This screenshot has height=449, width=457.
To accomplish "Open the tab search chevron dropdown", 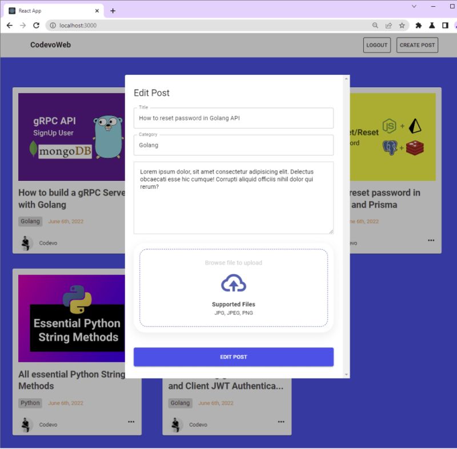I will (x=414, y=6).
